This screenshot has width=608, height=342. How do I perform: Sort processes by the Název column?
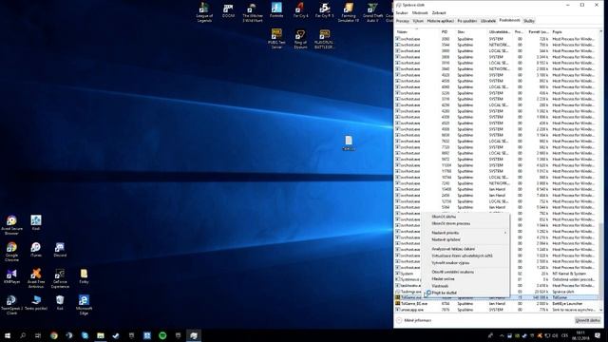tap(417, 32)
